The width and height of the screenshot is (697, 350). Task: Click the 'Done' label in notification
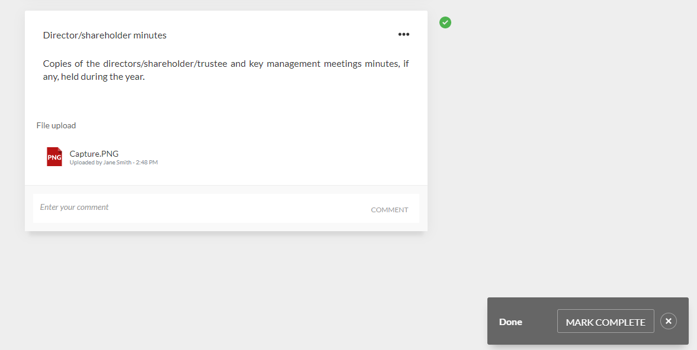point(510,322)
